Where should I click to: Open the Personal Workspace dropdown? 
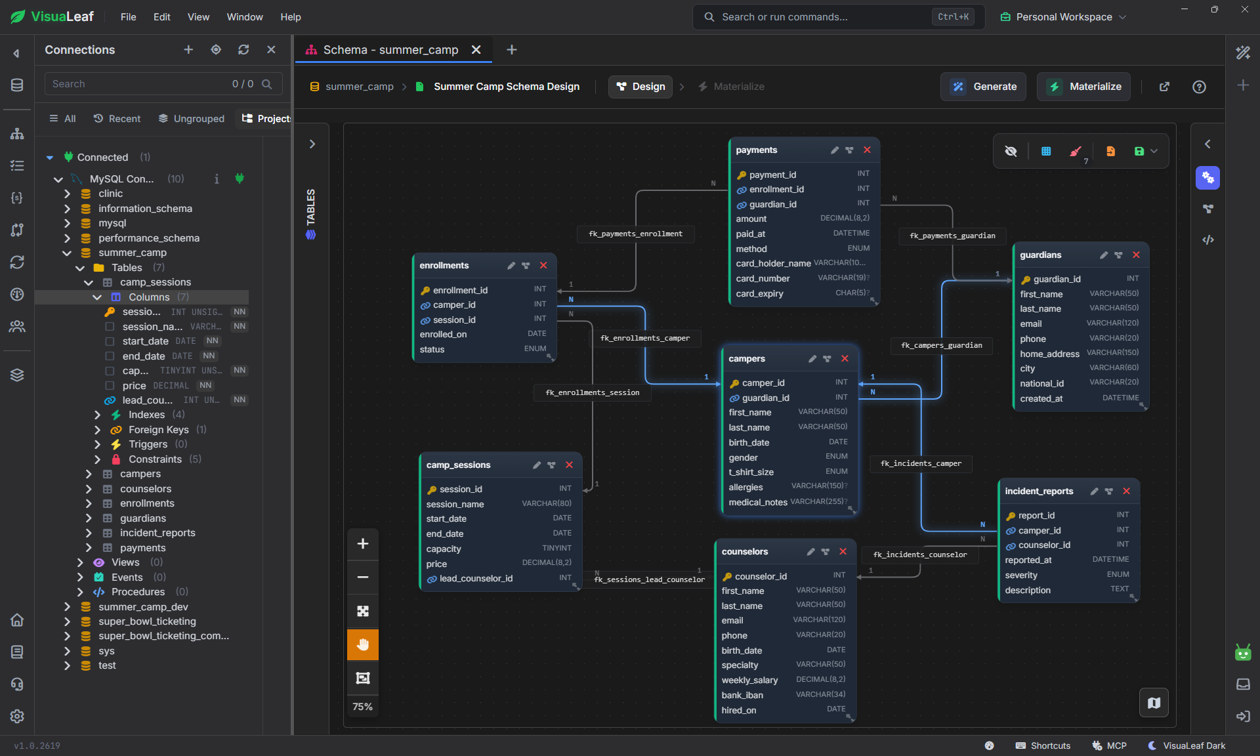pos(1063,17)
